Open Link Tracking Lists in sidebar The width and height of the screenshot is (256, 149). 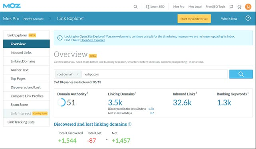pyautogui.click(x=26, y=122)
